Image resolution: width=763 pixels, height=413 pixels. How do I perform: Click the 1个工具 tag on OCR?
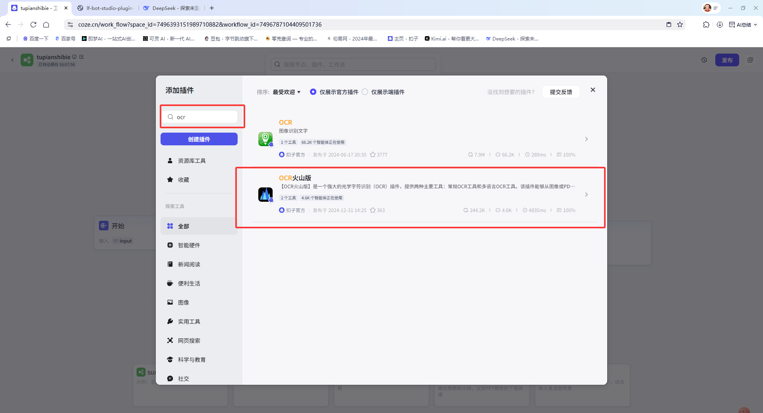click(288, 142)
